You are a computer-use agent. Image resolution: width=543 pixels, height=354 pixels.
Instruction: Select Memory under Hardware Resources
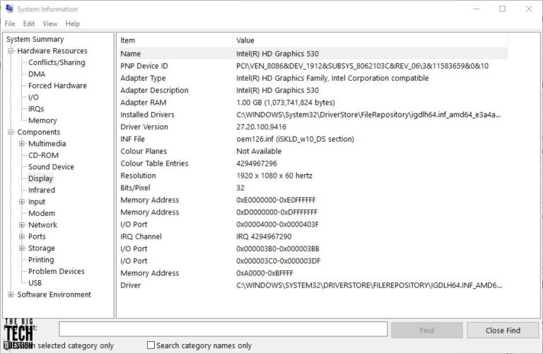(42, 120)
